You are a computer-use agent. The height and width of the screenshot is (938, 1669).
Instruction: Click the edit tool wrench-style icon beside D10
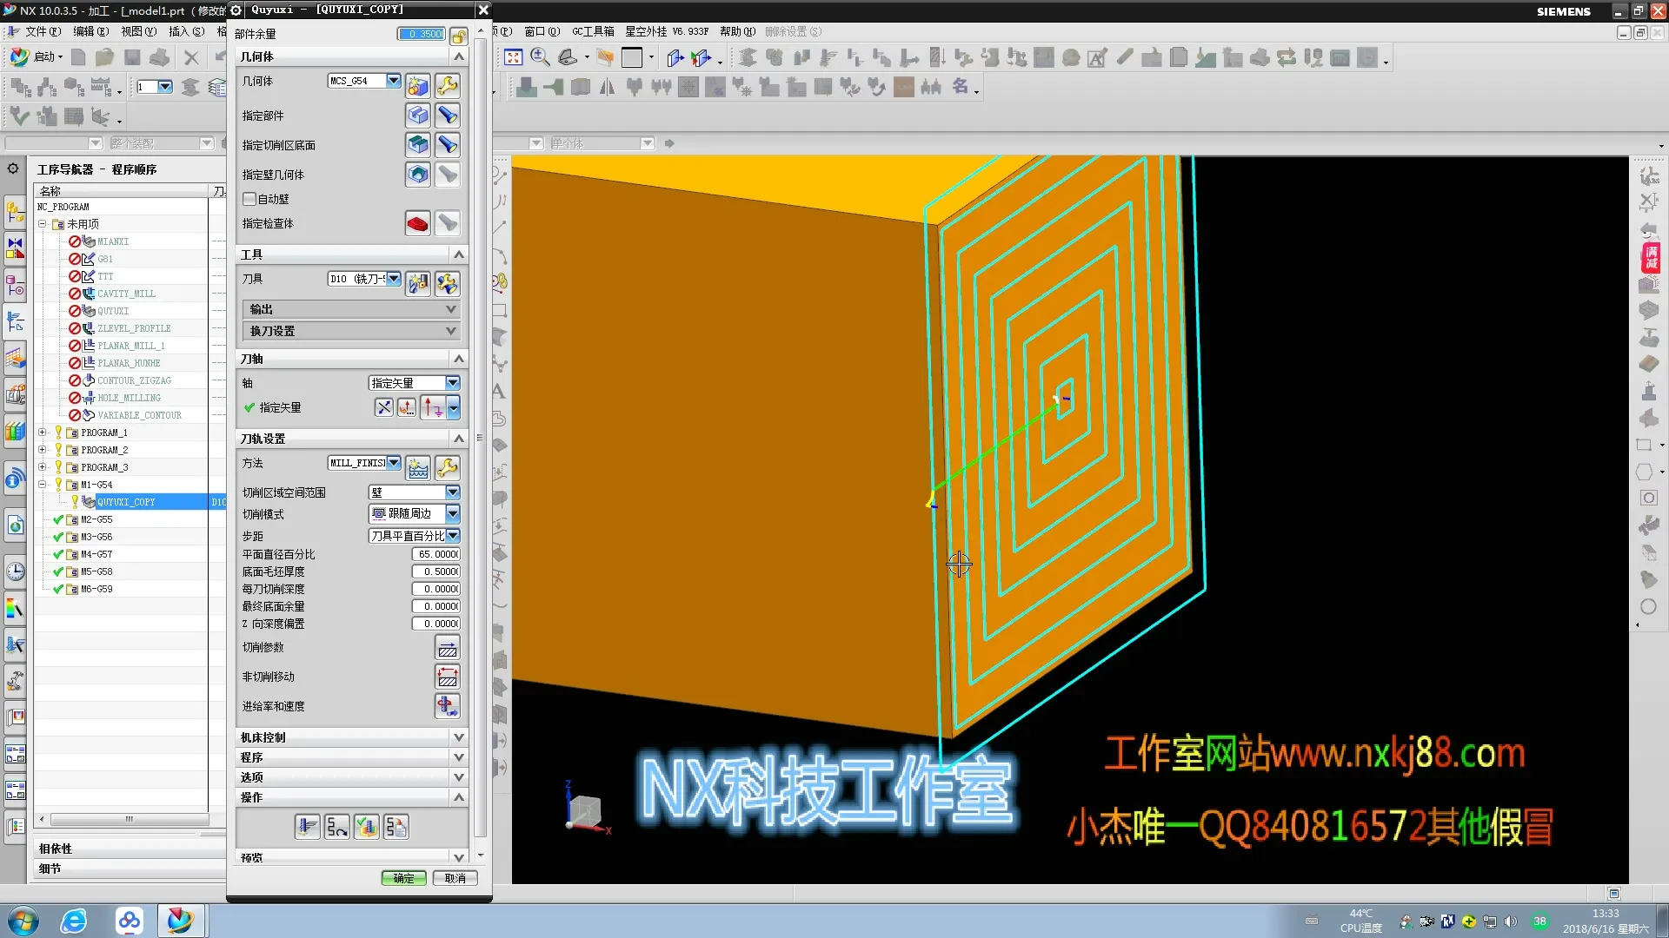coord(447,283)
